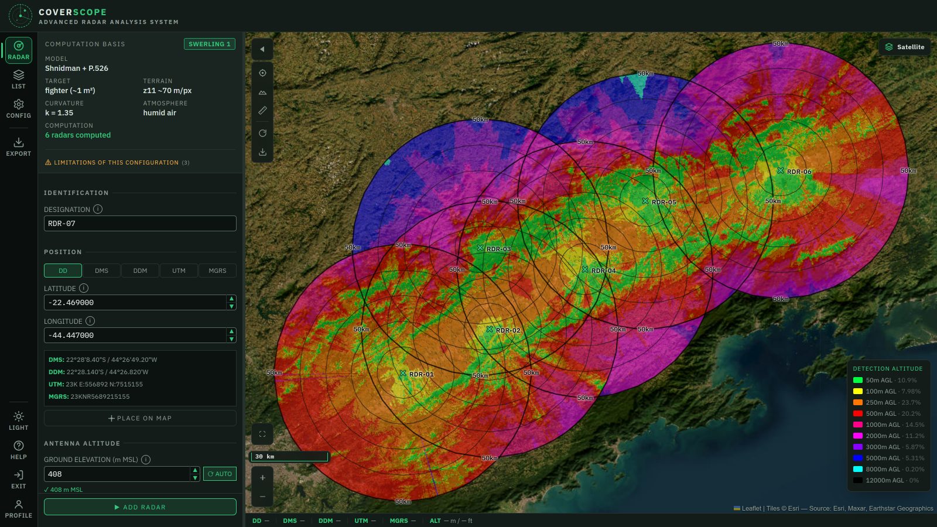
Task: Open the Satellite layer selector
Action: click(x=905, y=47)
